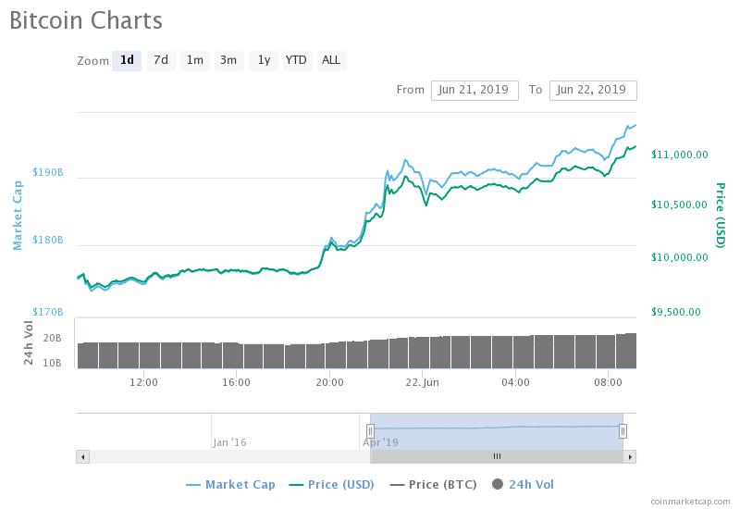Click the To date field Jun 22, 2019

pos(593,90)
